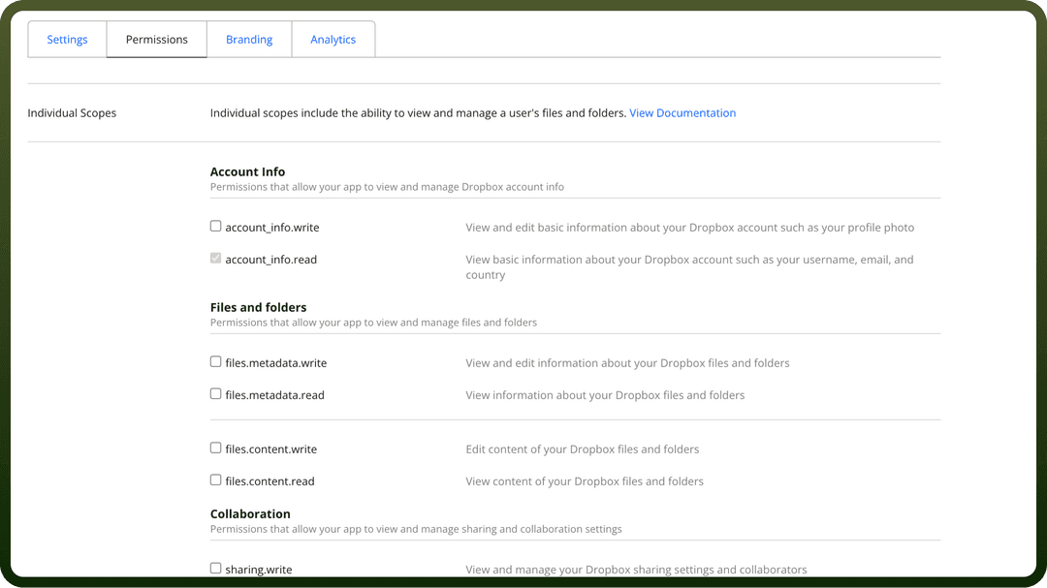Click the Collaboration section heading
The height and width of the screenshot is (588, 1047).
250,514
